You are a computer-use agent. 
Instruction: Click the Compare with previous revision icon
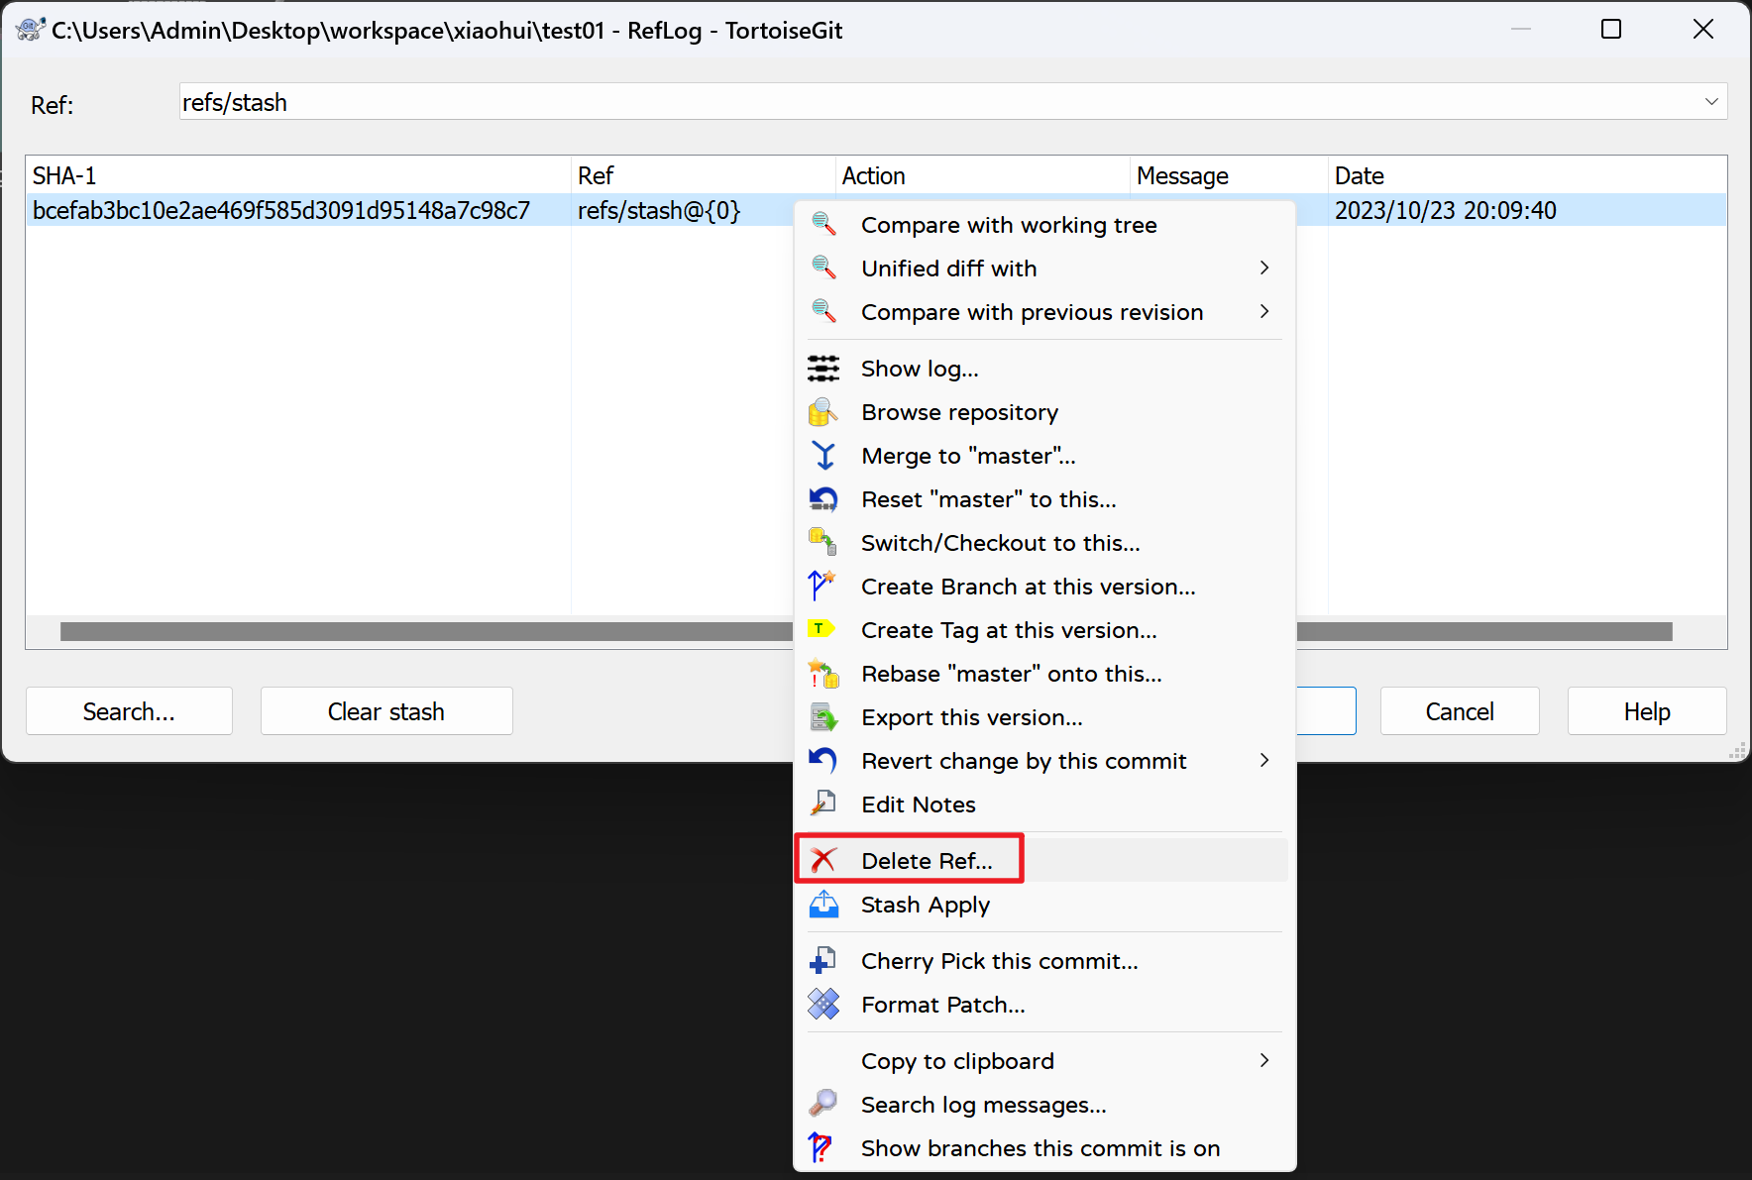pyautogui.click(x=823, y=311)
